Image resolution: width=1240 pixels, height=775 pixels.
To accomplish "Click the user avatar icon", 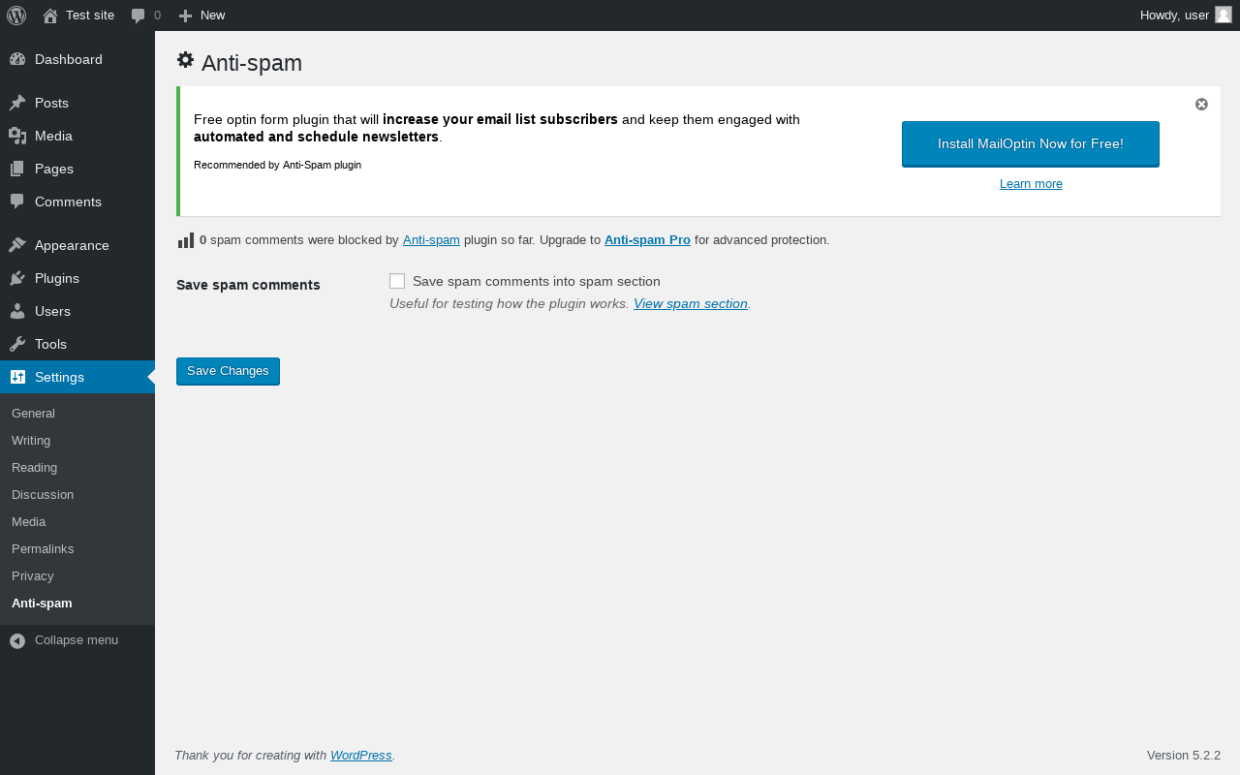I will (1224, 15).
